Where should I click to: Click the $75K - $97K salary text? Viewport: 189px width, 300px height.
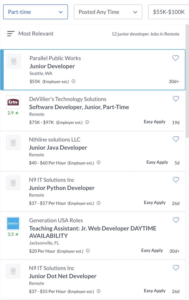tap(41, 122)
